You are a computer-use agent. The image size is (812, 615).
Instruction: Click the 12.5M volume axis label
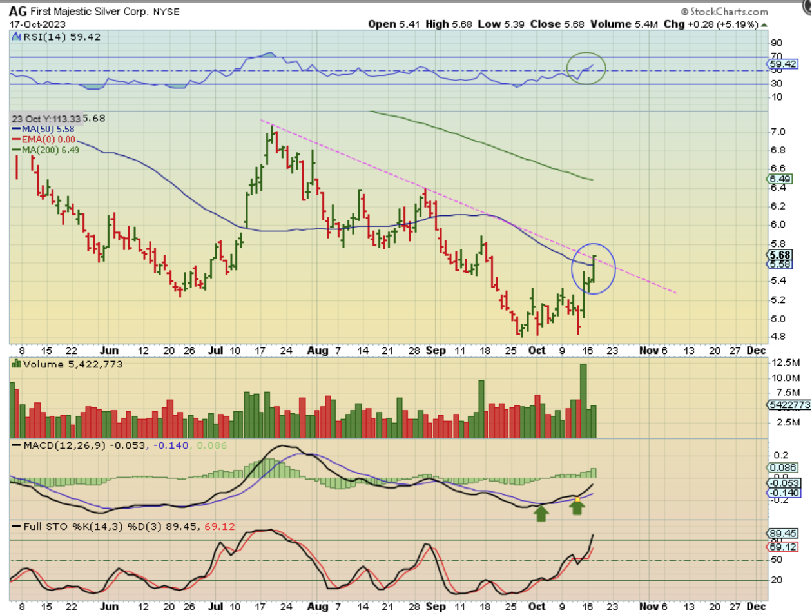pyautogui.click(x=786, y=362)
